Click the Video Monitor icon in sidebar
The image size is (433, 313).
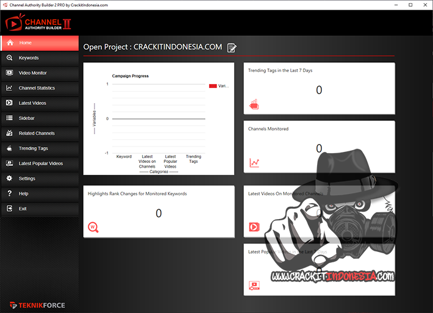9,73
